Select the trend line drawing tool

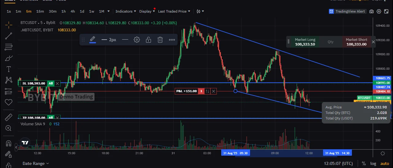(9, 36)
